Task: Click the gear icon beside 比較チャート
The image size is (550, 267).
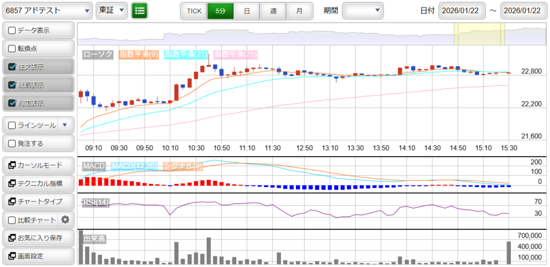Action: pos(66,219)
